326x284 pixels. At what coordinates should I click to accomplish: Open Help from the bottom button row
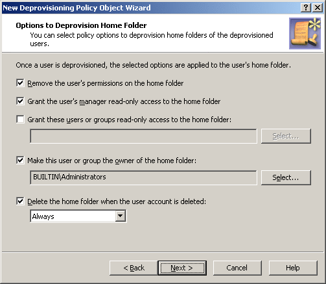coord(293,268)
